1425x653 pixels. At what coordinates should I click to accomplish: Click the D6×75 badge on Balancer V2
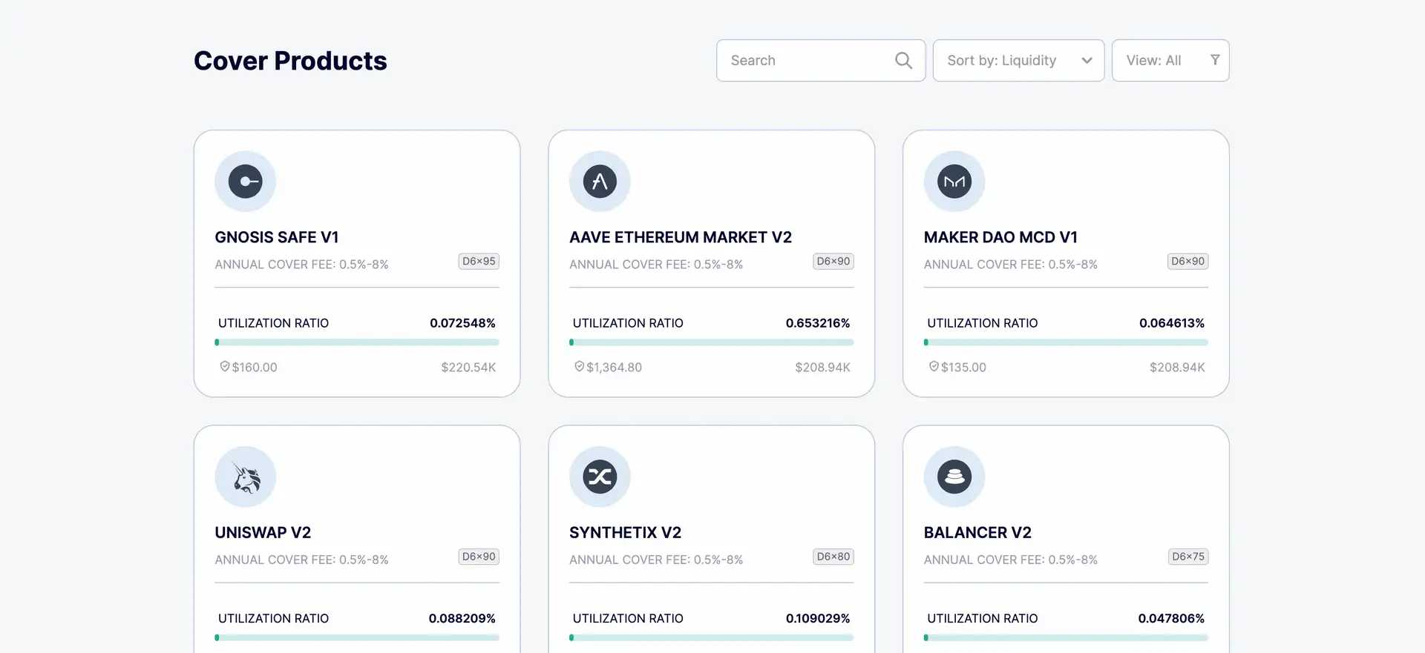click(x=1187, y=557)
